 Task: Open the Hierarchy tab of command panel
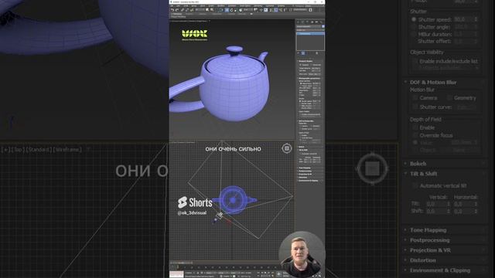(307, 22)
